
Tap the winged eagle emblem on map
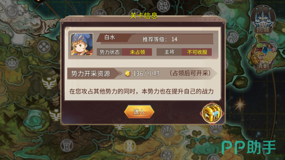click(x=49, y=83)
